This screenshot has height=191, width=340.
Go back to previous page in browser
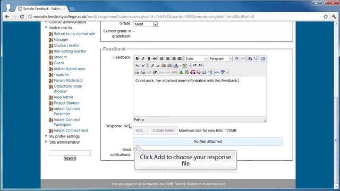[x=7, y=16]
